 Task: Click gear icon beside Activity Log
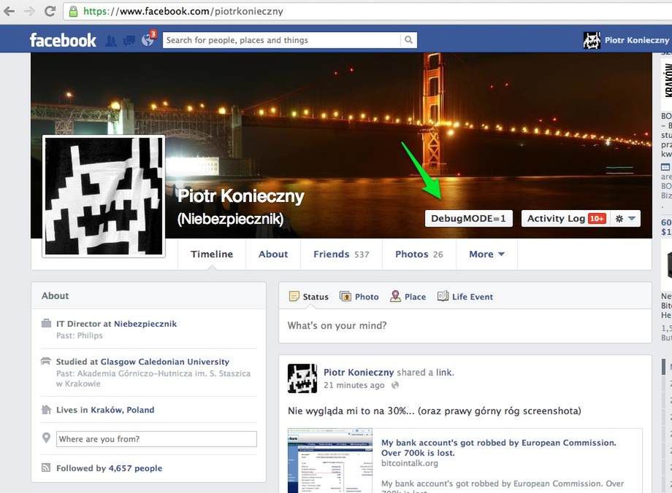tap(619, 219)
